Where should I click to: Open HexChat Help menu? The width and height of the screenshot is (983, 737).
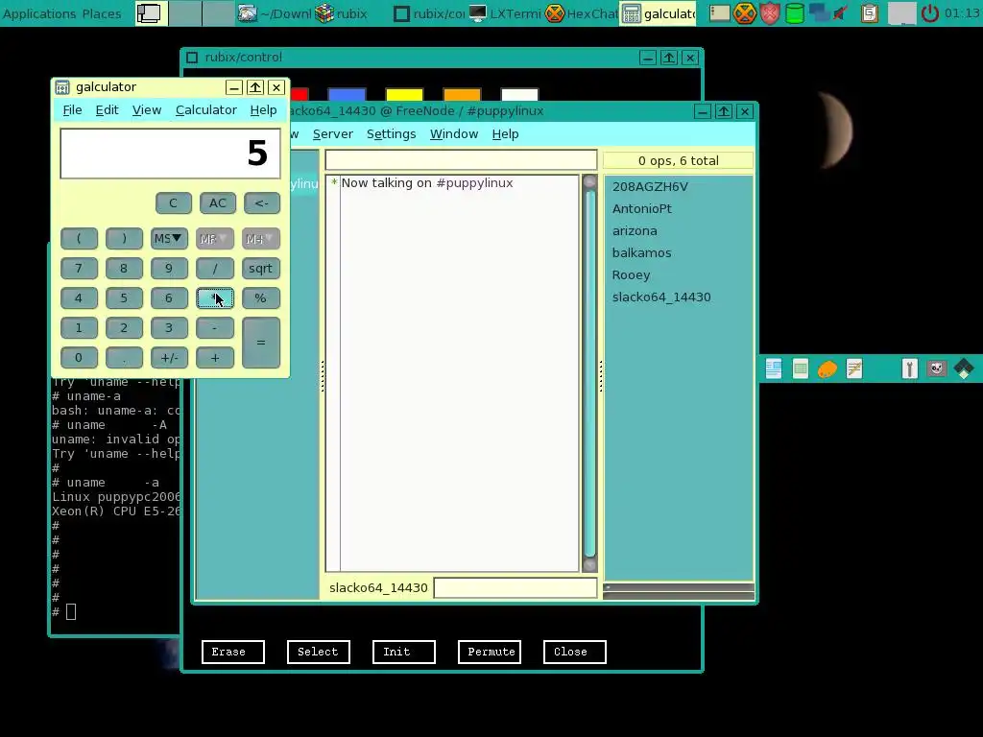505,134
